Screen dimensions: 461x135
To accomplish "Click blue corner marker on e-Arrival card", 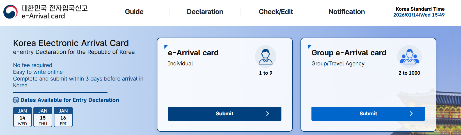I will tap(166, 47).
